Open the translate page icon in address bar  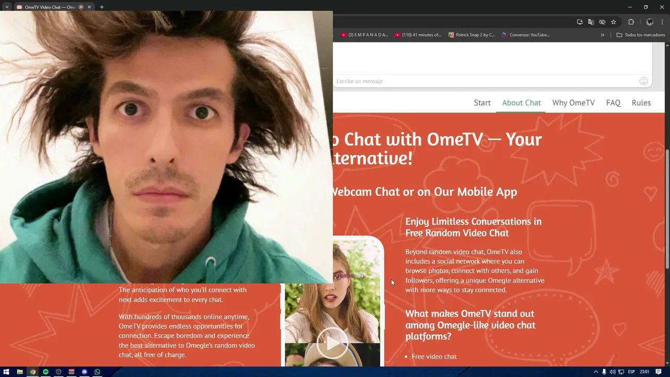(x=591, y=22)
